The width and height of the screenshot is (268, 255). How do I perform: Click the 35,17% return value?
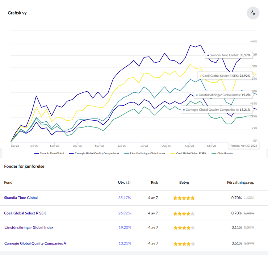click(x=125, y=198)
